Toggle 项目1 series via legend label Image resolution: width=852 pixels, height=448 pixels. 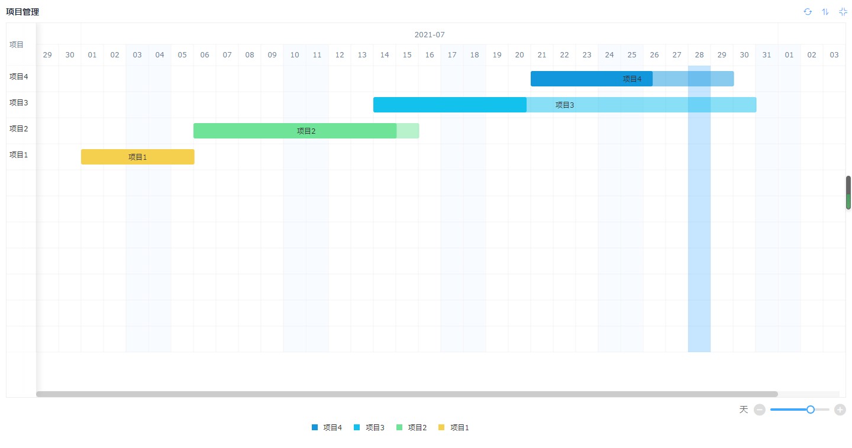459,427
